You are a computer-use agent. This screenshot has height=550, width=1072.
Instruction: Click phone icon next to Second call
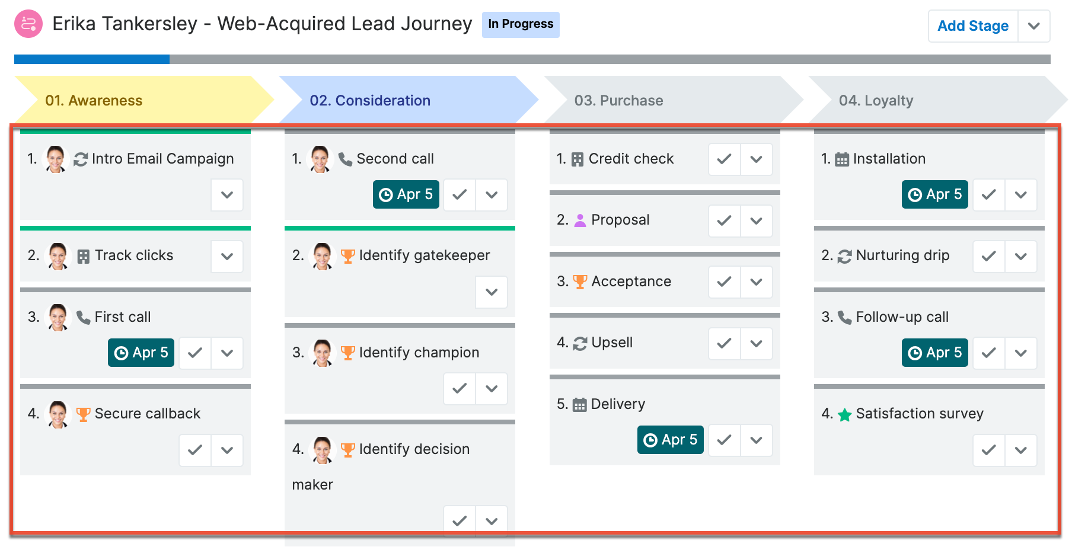pos(345,159)
